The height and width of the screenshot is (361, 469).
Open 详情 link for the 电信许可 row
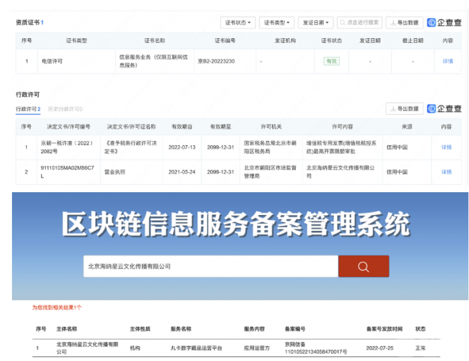[x=448, y=62]
